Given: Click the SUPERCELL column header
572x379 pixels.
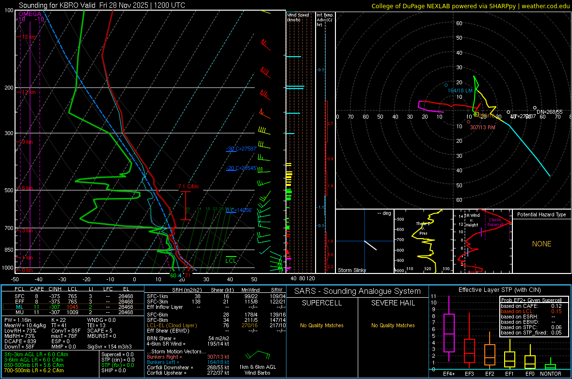Looking at the screenshot, I should pyautogui.click(x=322, y=303).
